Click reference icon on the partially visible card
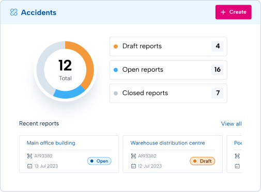 click(x=237, y=156)
